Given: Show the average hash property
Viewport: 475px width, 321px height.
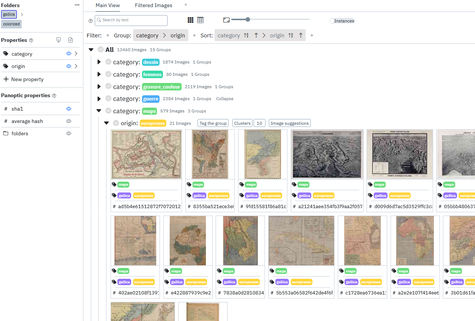Looking at the screenshot, I should tap(68, 121).
